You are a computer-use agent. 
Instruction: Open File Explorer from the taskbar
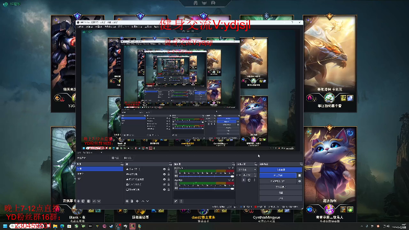tap(55, 226)
